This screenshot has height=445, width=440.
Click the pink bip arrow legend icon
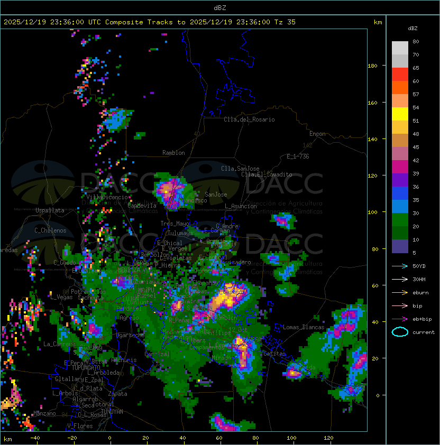pos(400,305)
